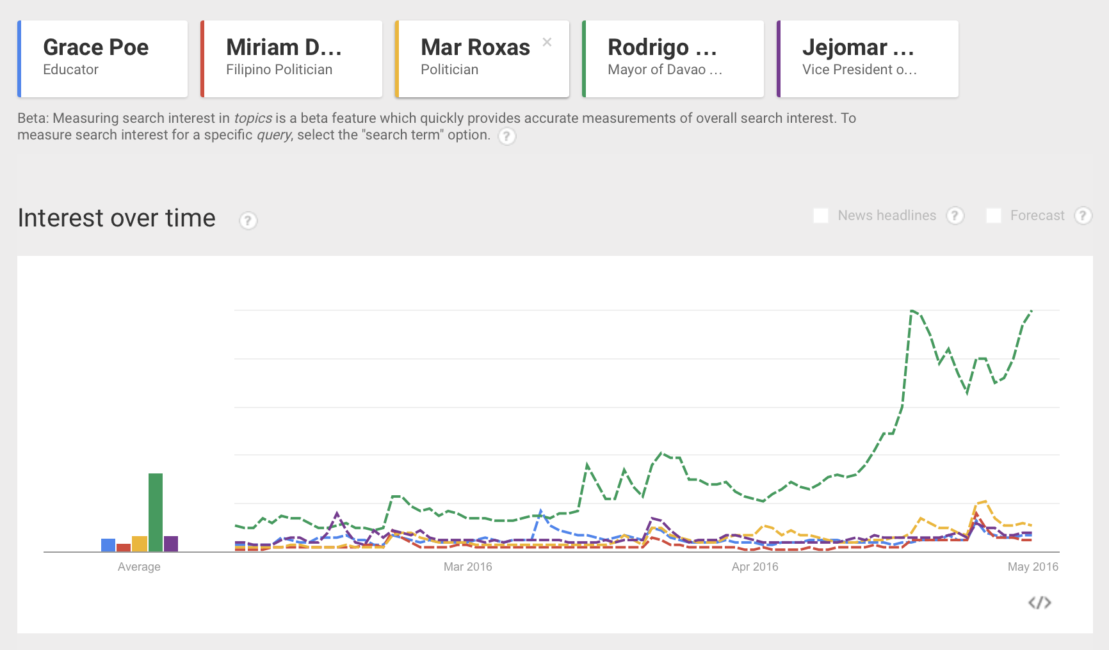Click the blue color bar on Grace Poe's card

click(20, 58)
